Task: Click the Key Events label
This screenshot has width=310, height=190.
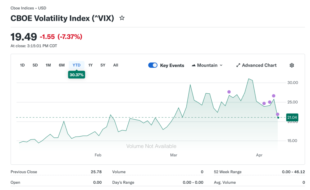Action: click(x=172, y=65)
